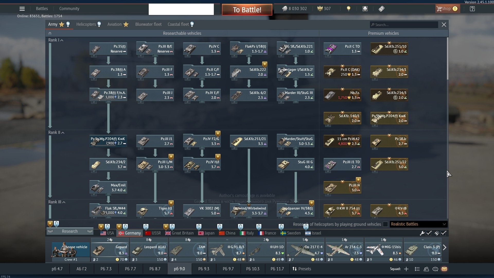The image size is (494, 278).
Task: Show next crew slots with right arrow
Action: (445, 248)
